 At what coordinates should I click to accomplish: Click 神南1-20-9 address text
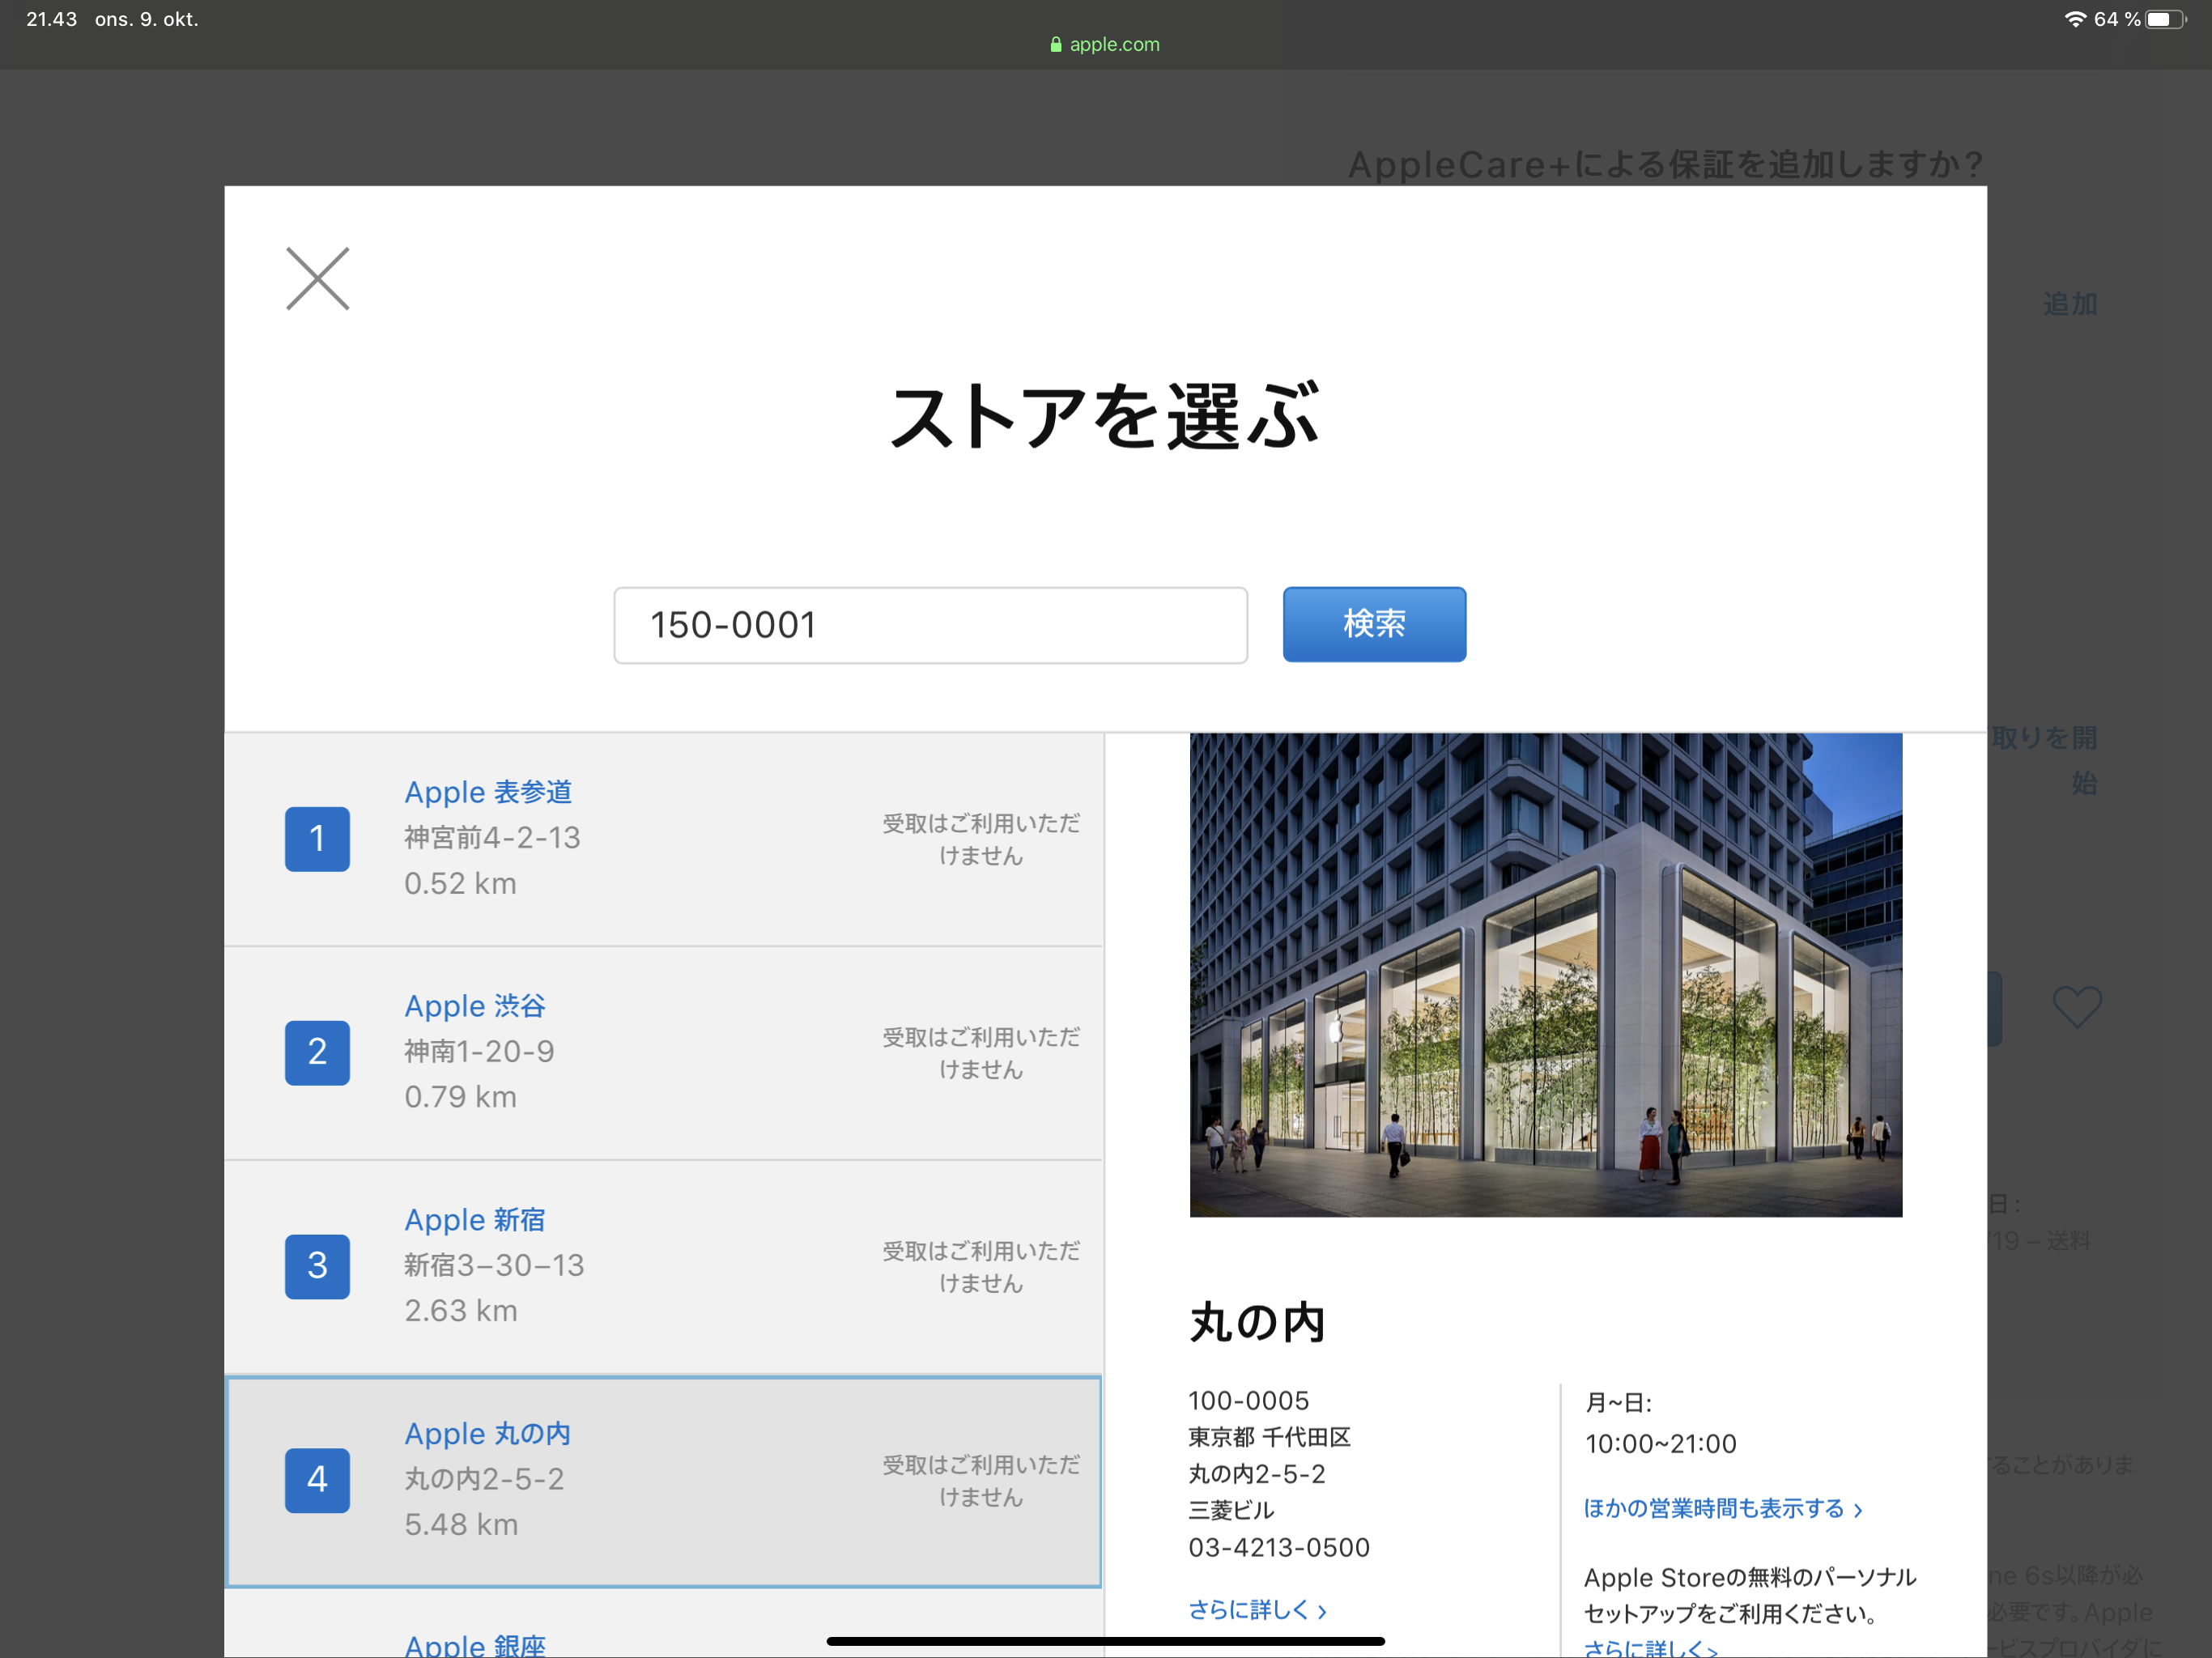(x=479, y=1052)
